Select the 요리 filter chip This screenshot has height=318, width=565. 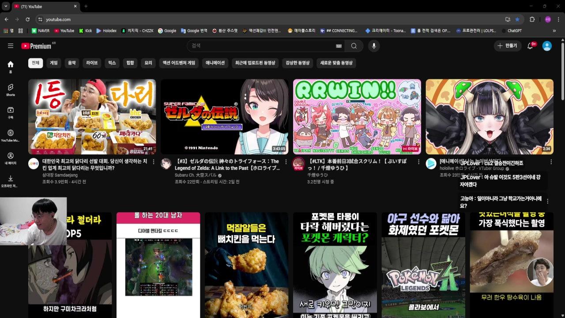coord(148,63)
